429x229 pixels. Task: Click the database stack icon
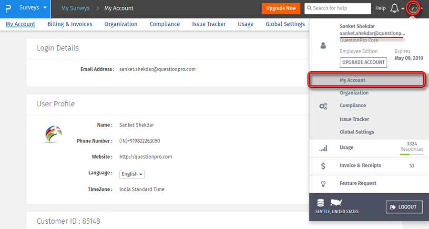(x=321, y=203)
